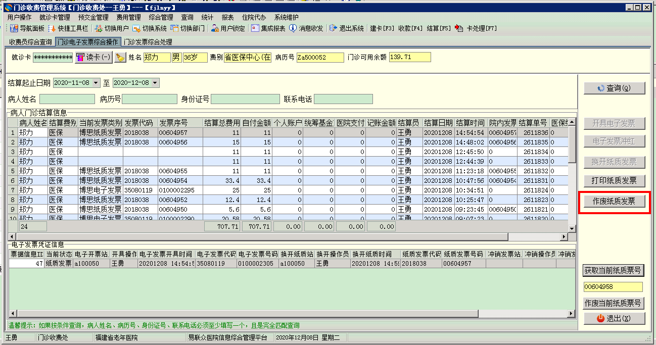The width and height of the screenshot is (656, 345).
Task: Select 结算单号 cell 2611832
Action: point(533,171)
